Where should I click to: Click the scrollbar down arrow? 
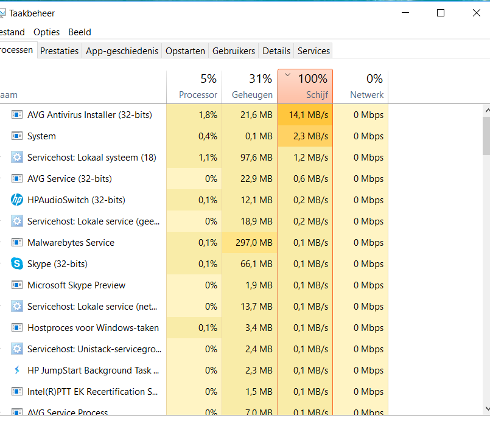coord(487,408)
